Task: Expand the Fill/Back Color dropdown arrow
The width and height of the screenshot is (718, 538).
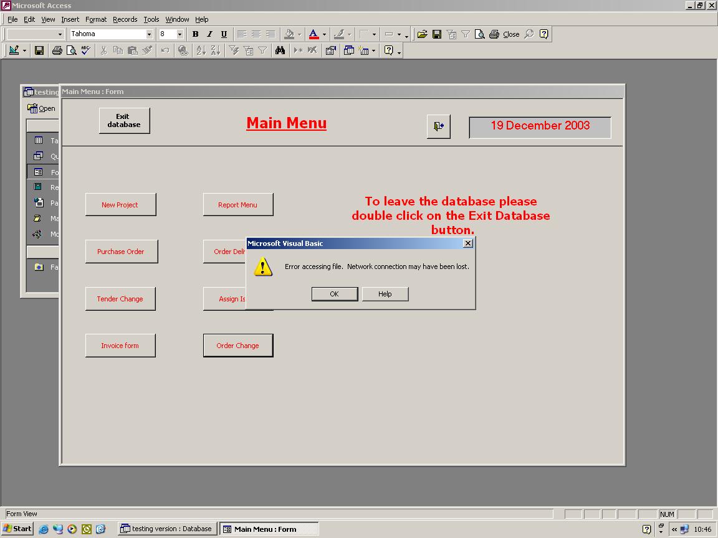Action: pyautogui.click(x=299, y=34)
